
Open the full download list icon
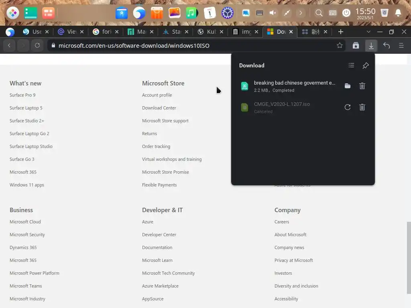(x=351, y=65)
